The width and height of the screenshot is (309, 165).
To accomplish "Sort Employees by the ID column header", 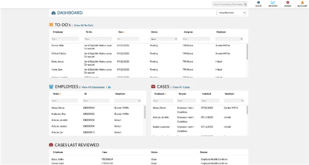I will click(86, 94).
